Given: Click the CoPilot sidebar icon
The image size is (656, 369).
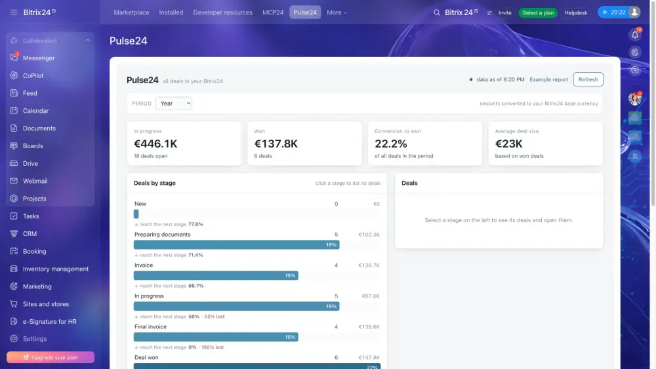Looking at the screenshot, I should click(x=14, y=75).
